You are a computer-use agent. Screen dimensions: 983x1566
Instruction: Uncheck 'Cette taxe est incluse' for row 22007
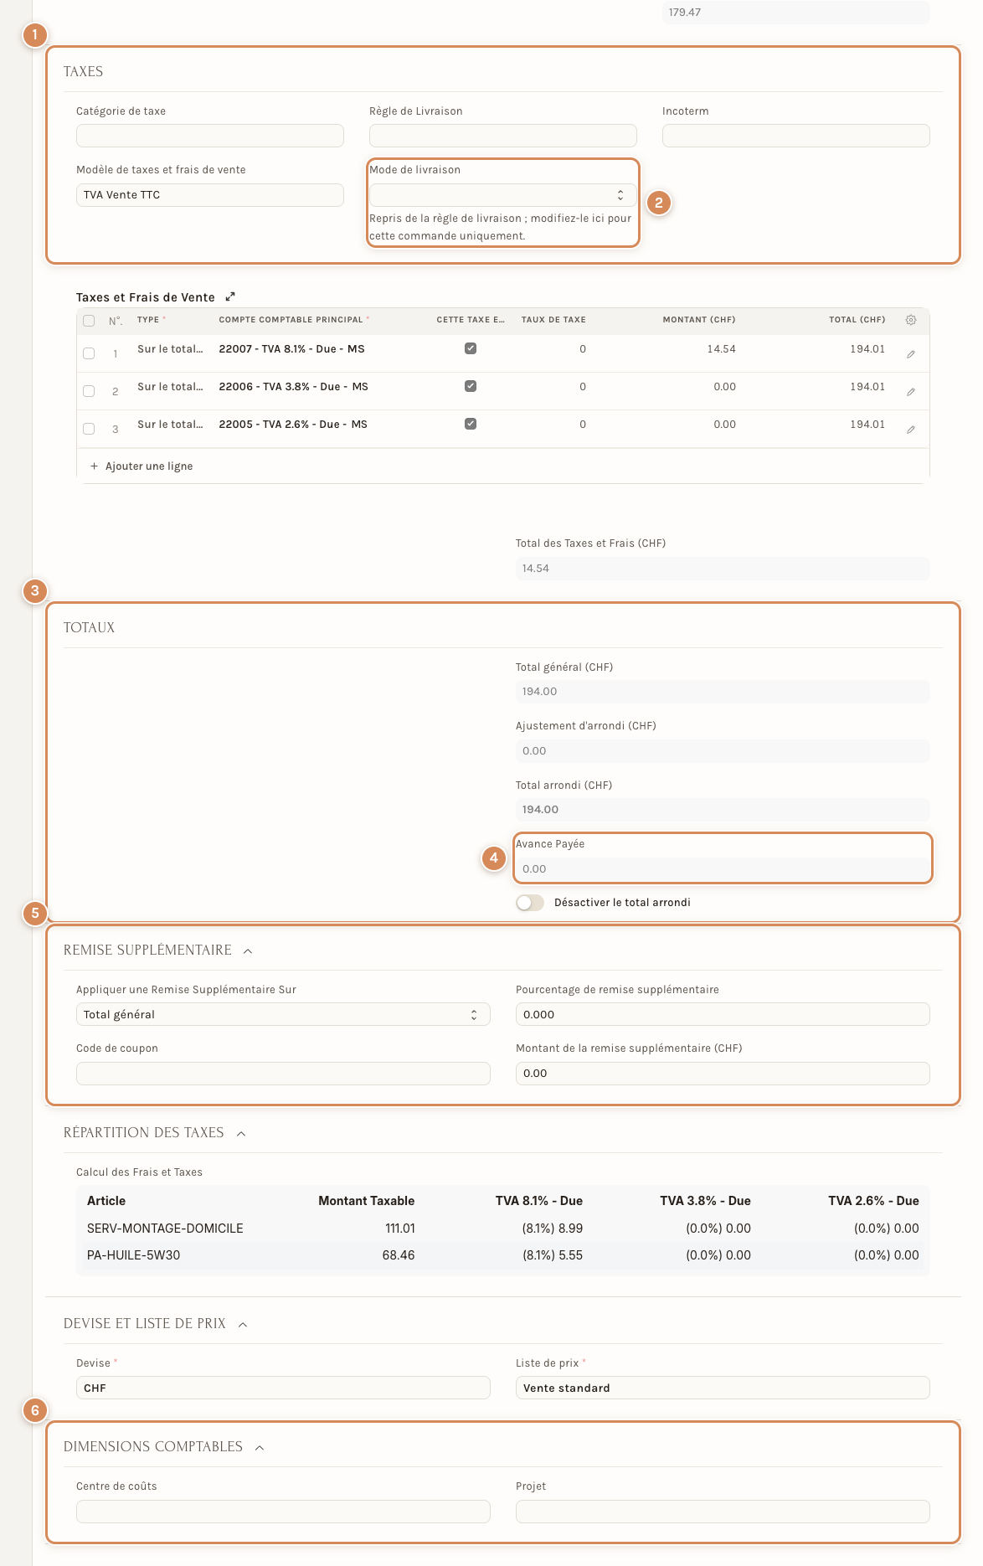pos(471,348)
